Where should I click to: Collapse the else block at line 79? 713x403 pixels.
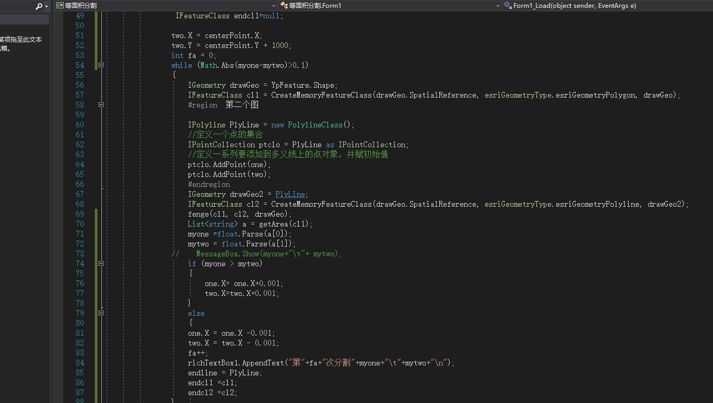click(101, 313)
